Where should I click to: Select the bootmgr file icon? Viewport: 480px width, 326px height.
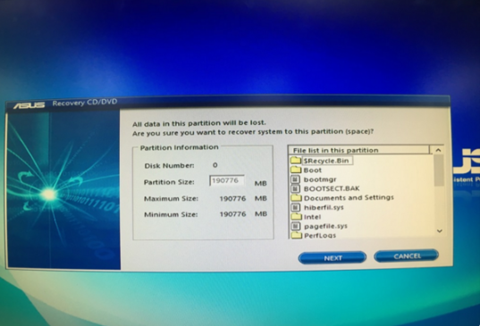point(295,180)
